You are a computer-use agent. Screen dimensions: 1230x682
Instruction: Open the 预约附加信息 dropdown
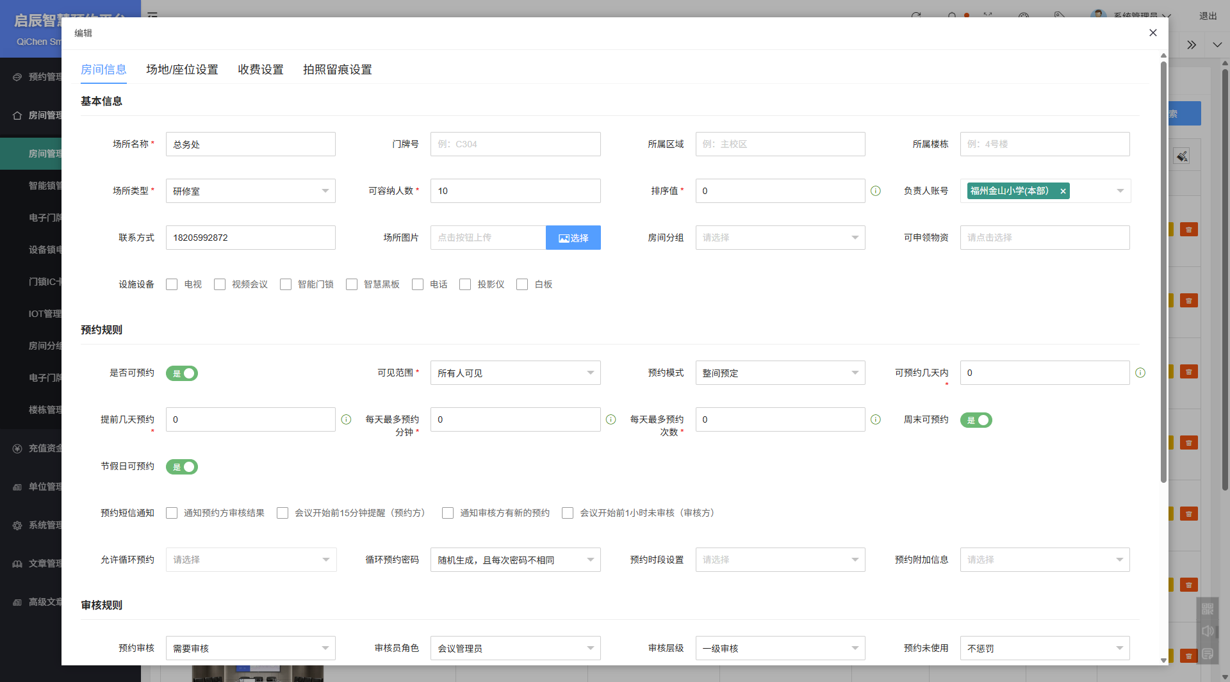[1045, 560]
